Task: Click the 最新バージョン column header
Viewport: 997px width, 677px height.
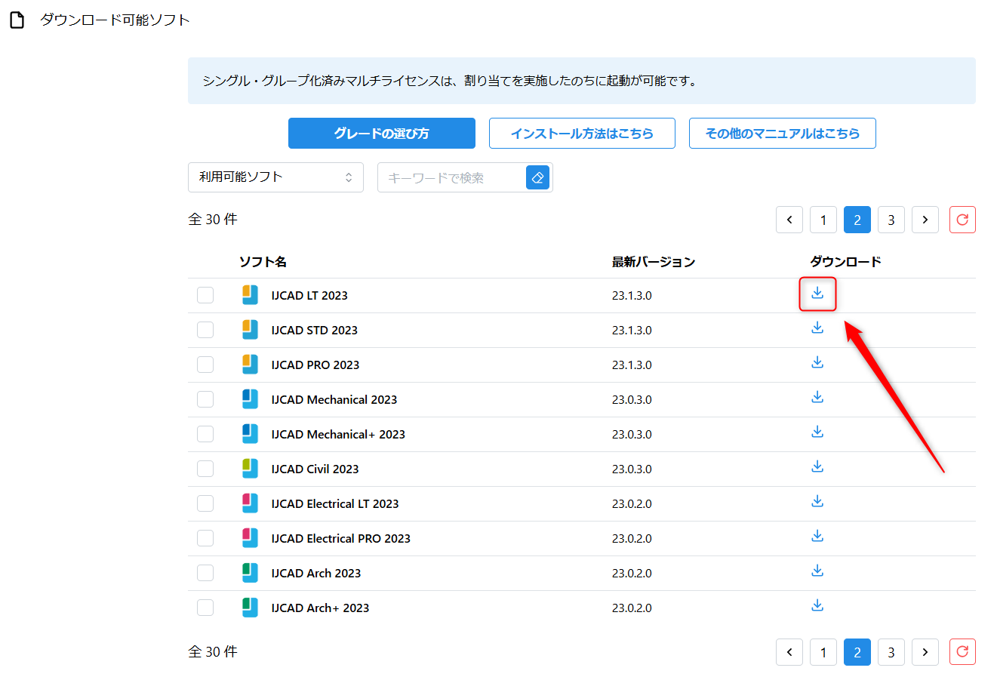Action: pos(654,262)
